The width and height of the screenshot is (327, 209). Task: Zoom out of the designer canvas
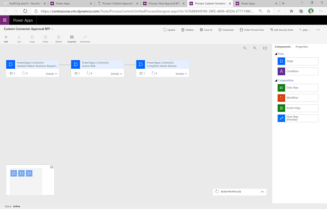(245, 48)
